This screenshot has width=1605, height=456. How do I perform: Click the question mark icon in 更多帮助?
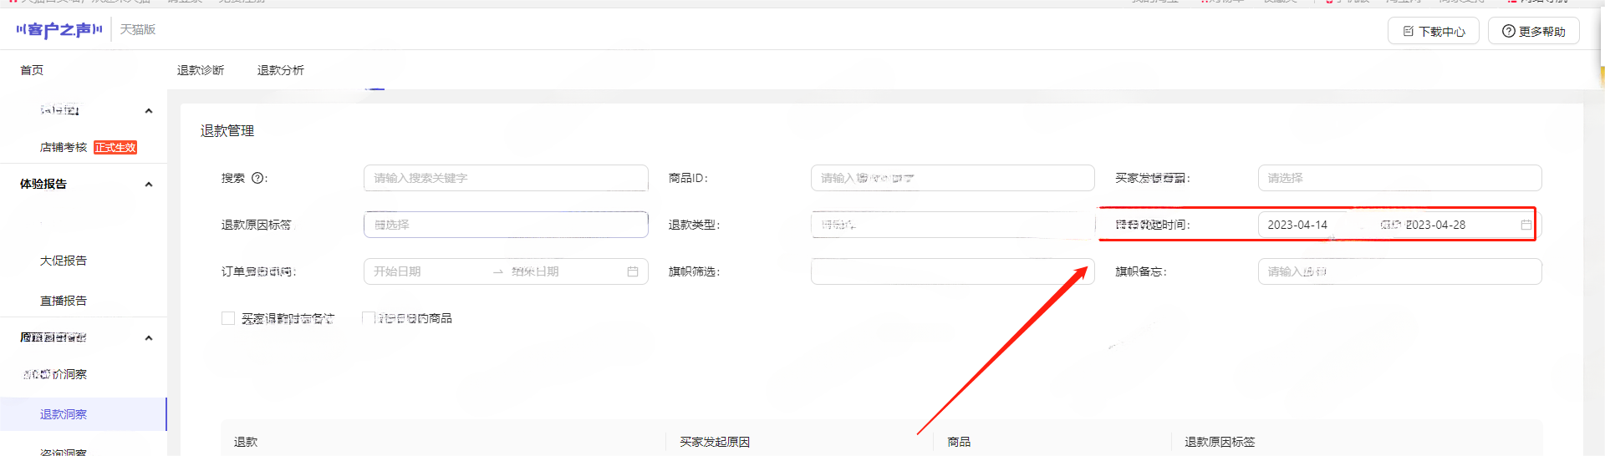pos(1508,31)
